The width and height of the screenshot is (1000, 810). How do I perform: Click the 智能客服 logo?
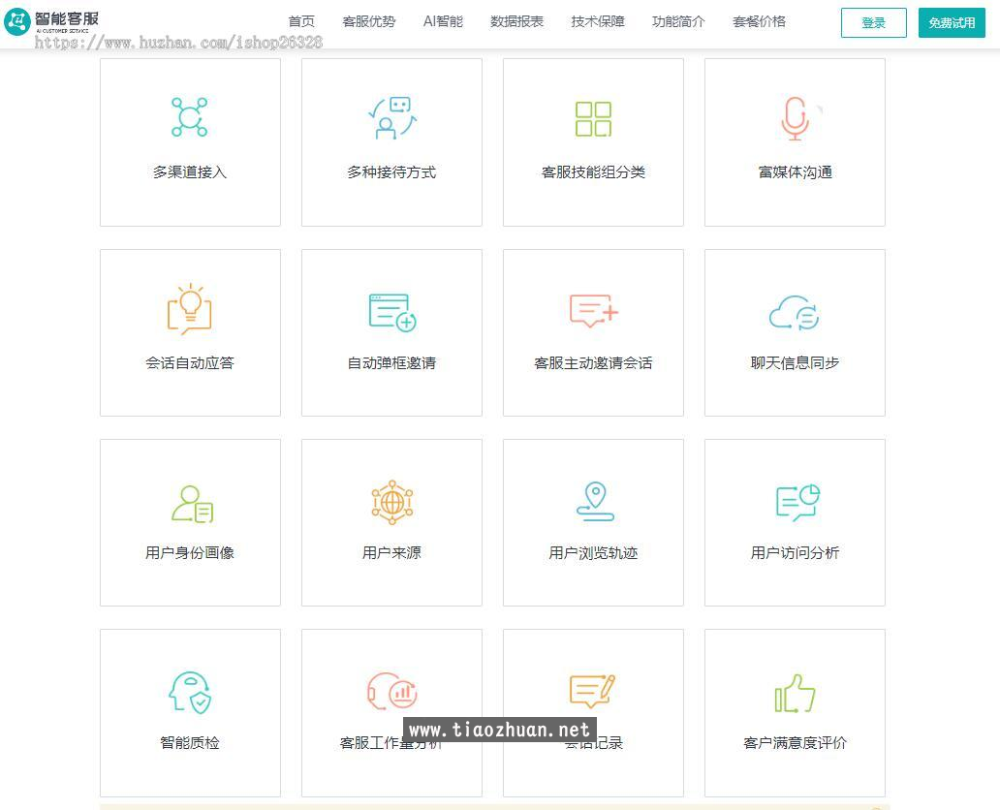pyautogui.click(x=53, y=21)
